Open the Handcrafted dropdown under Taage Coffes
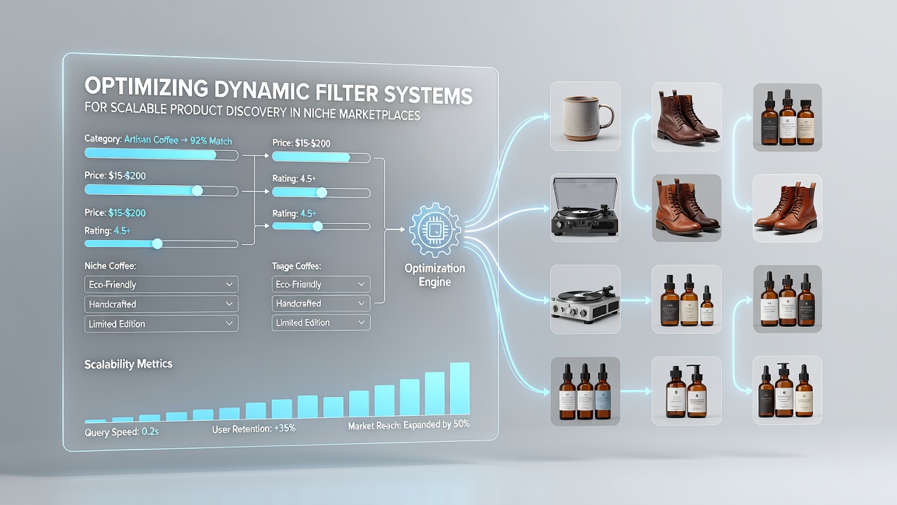Screen dimensions: 897x505 (321, 303)
